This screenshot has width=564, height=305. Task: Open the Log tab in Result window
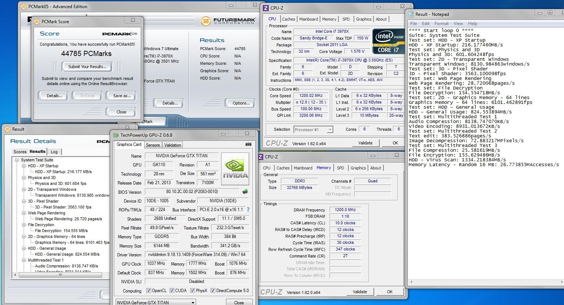[54, 152]
